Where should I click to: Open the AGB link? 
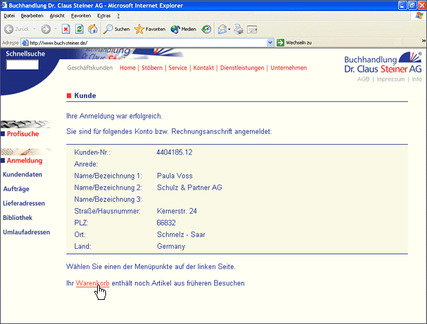click(x=363, y=79)
